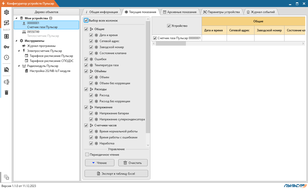Open settings via the sidebar gear icon
The height and width of the screenshot is (189, 308).
7,12
